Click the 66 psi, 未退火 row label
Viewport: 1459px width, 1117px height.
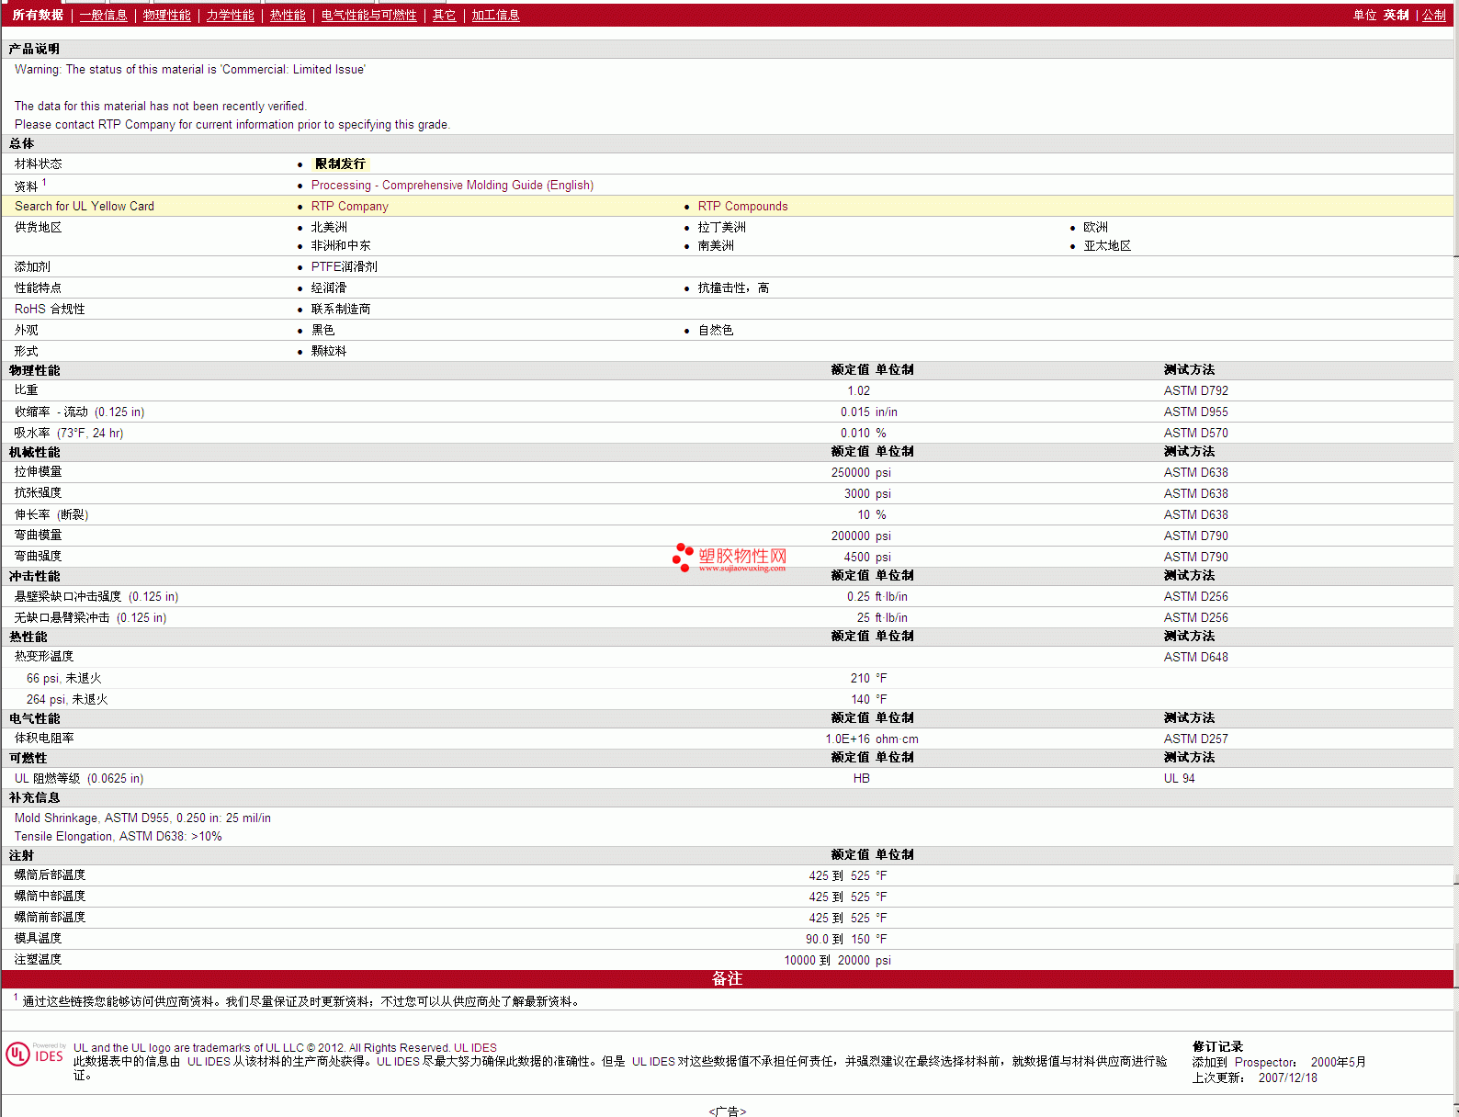coord(63,679)
